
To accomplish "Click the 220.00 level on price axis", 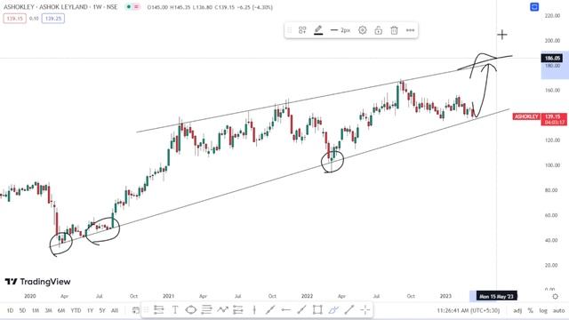I will pyautogui.click(x=552, y=16).
